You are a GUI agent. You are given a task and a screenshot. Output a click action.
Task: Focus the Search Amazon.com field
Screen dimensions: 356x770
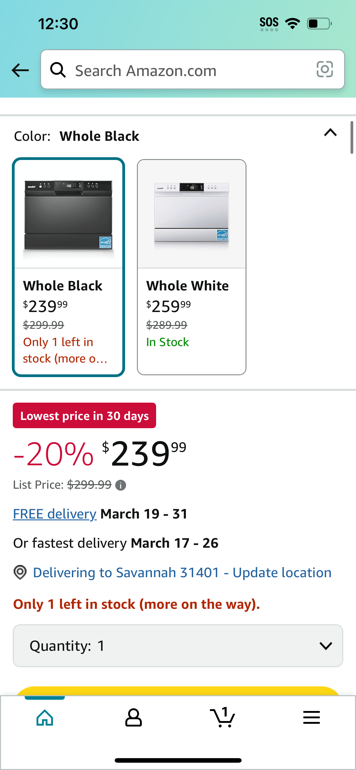tap(193, 69)
